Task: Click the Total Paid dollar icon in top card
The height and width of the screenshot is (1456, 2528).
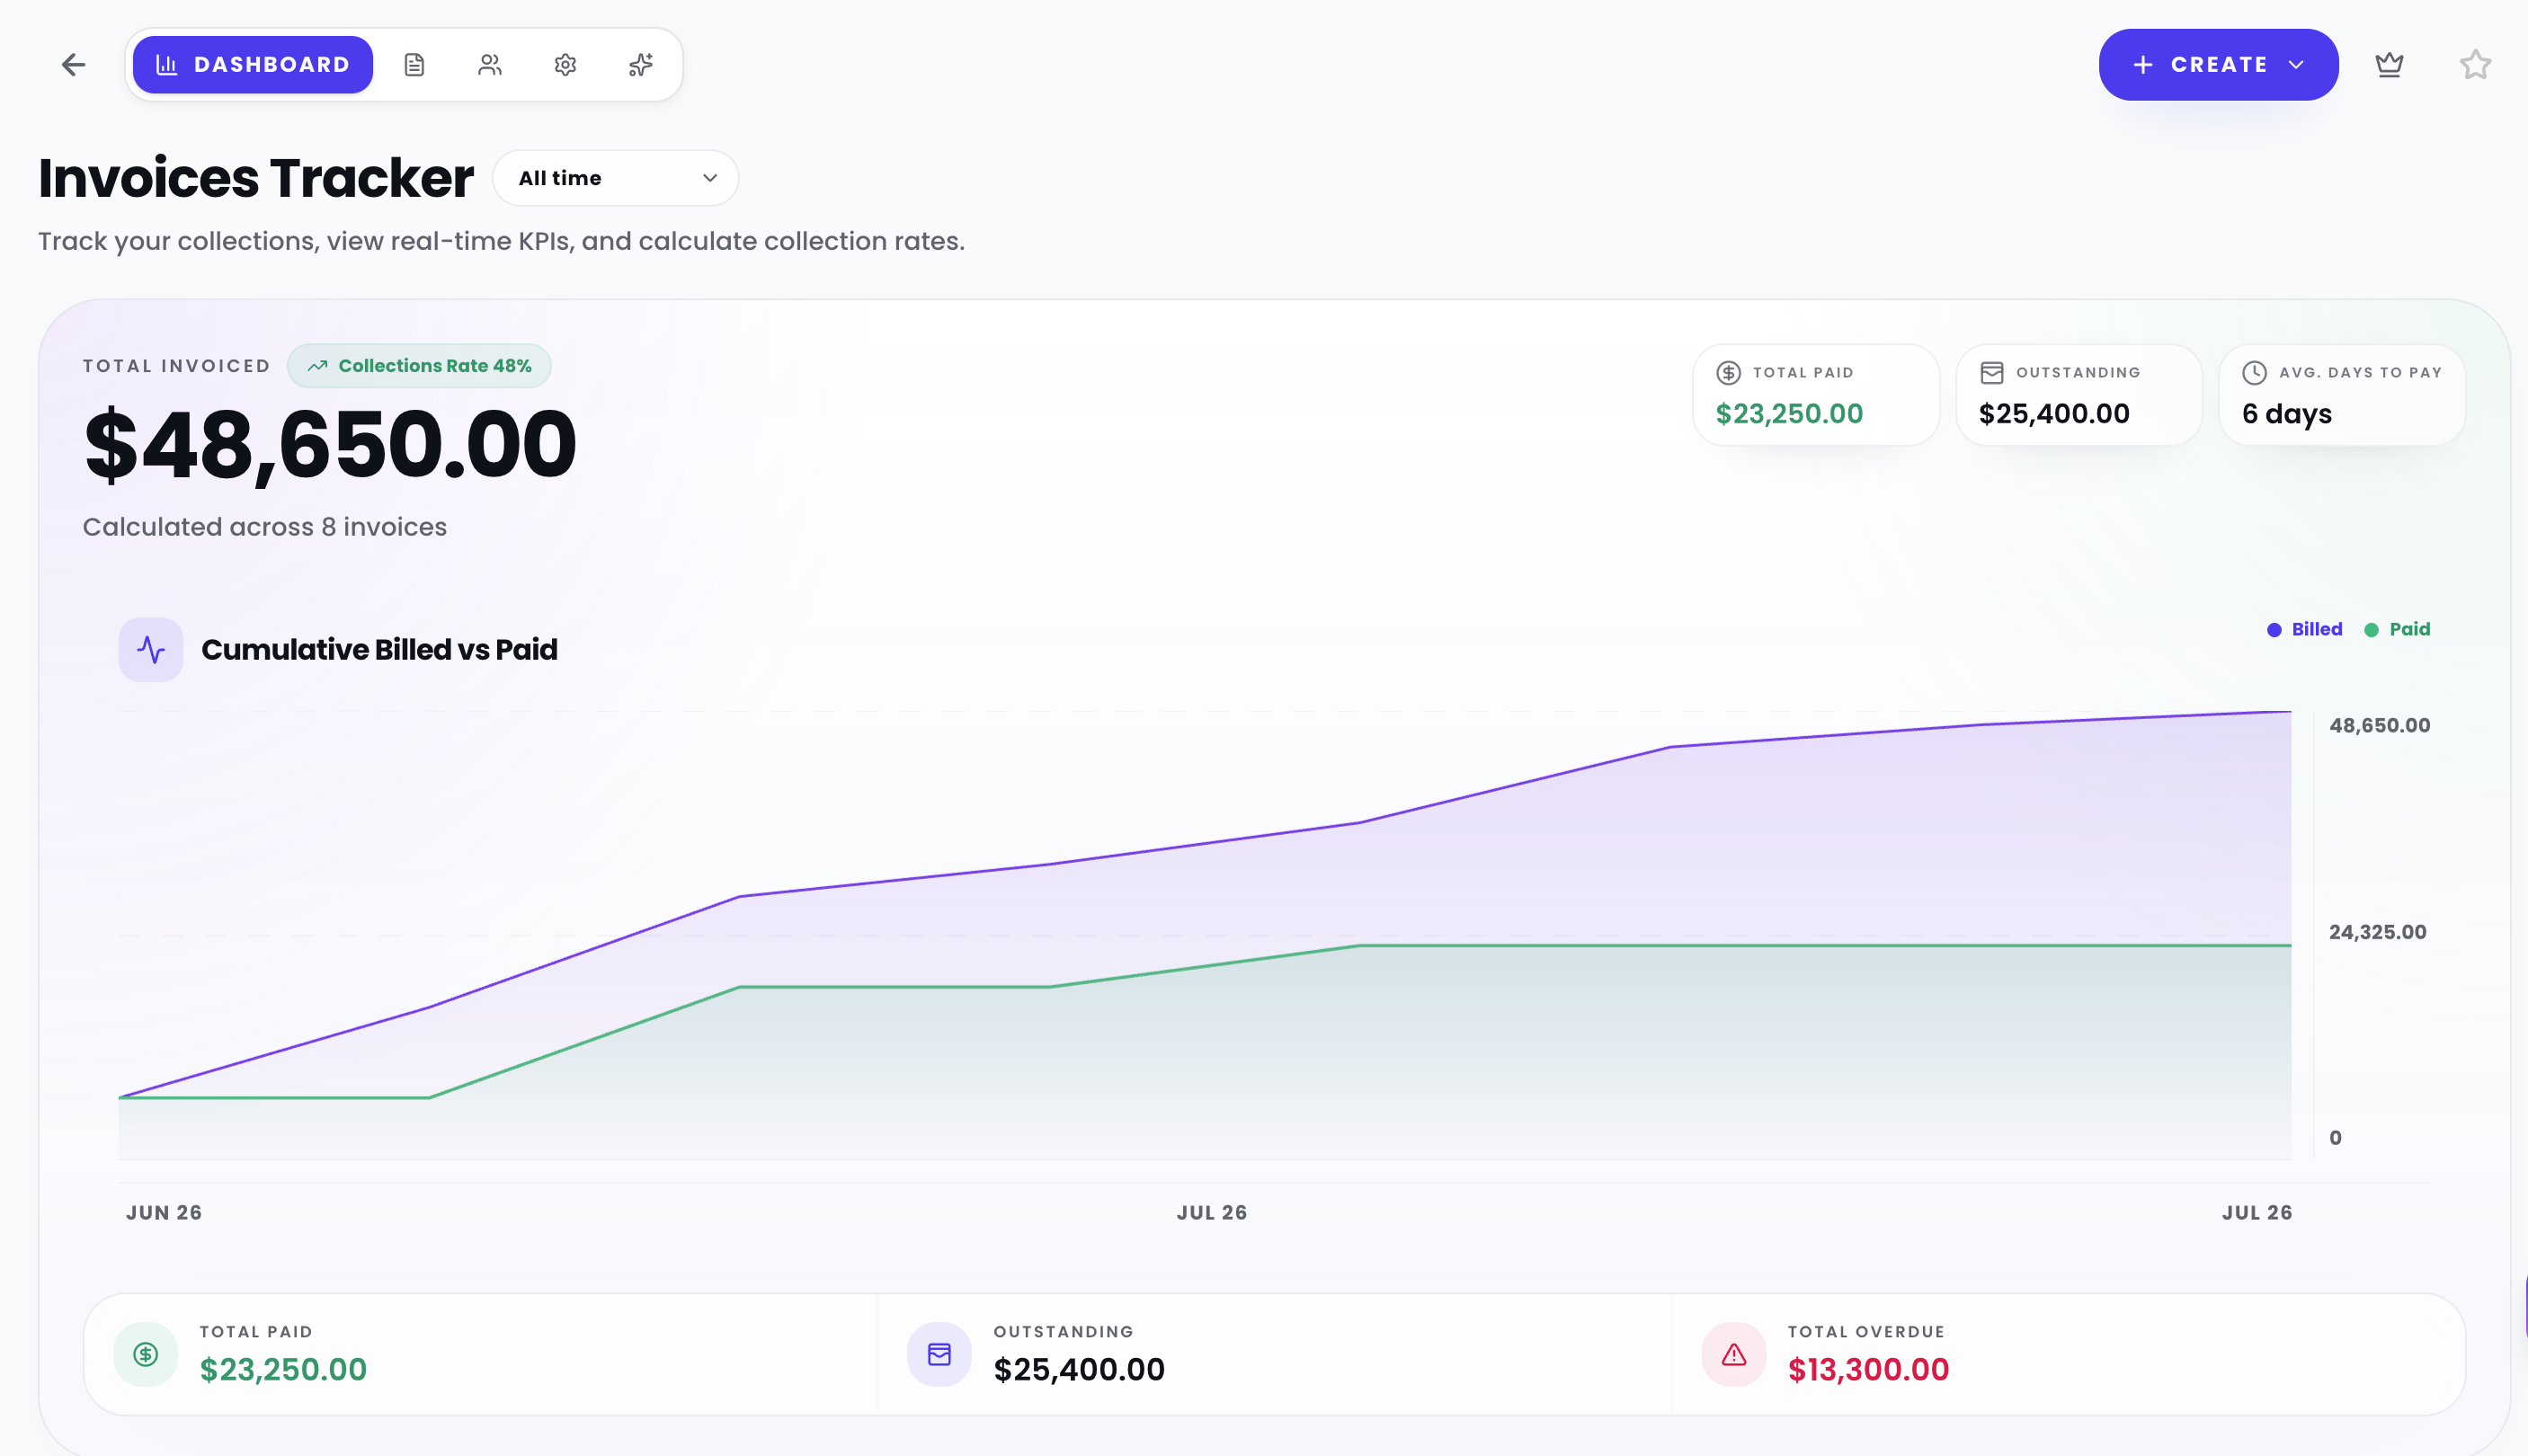Action: pyautogui.click(x=1728, y=372)
